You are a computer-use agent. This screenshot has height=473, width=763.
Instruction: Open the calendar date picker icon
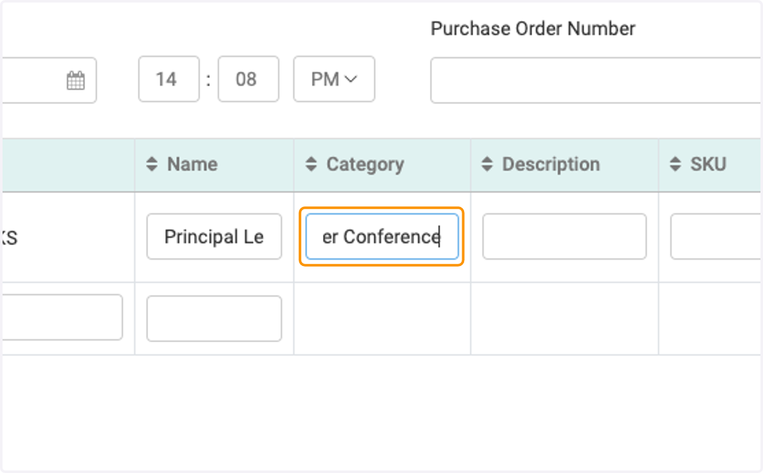pos(76,81)
